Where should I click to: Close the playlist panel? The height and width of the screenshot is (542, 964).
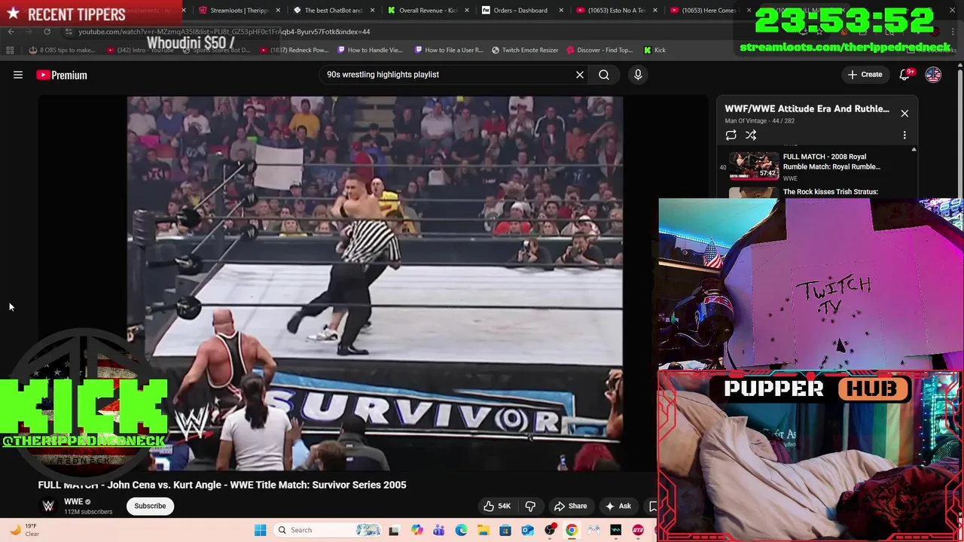click(905, 113)
